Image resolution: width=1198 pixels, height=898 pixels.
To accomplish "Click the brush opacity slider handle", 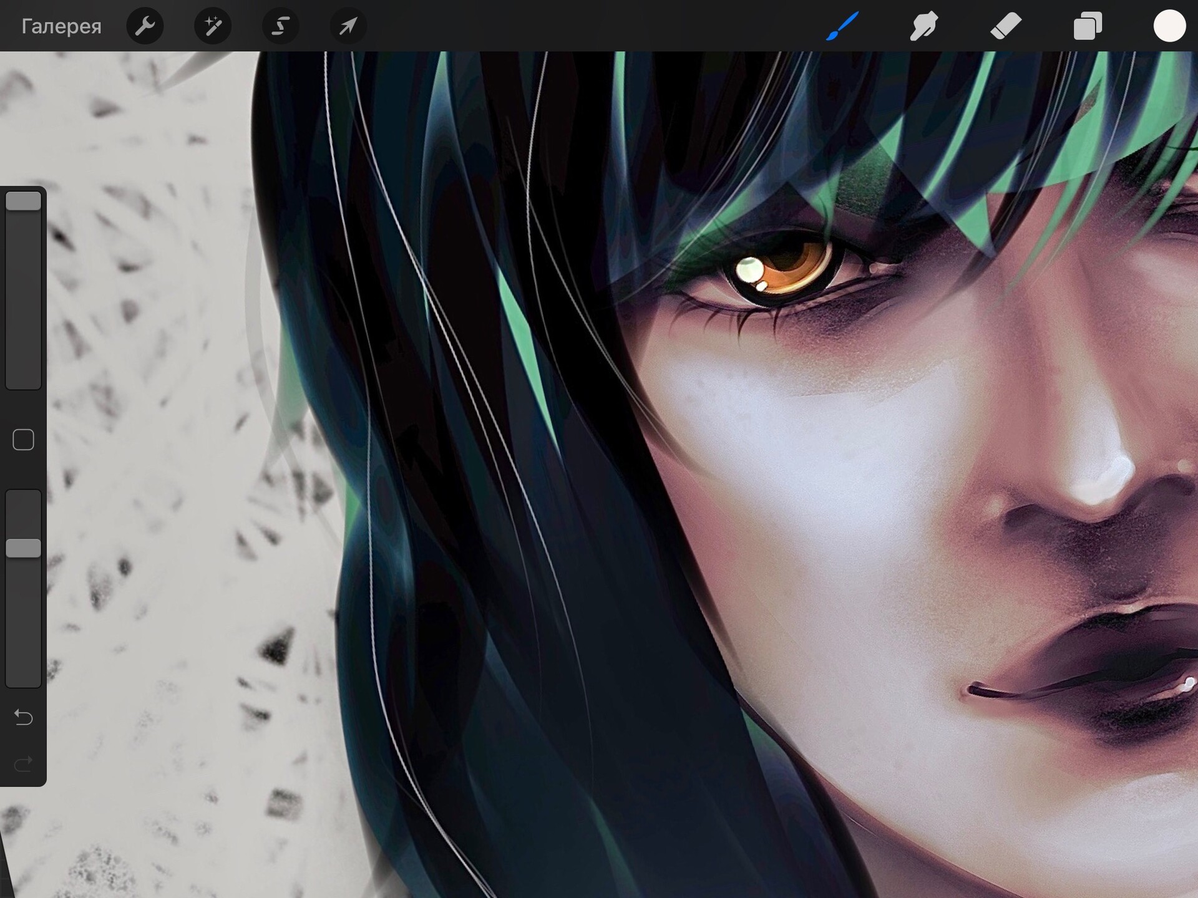I will coord(24,548).
